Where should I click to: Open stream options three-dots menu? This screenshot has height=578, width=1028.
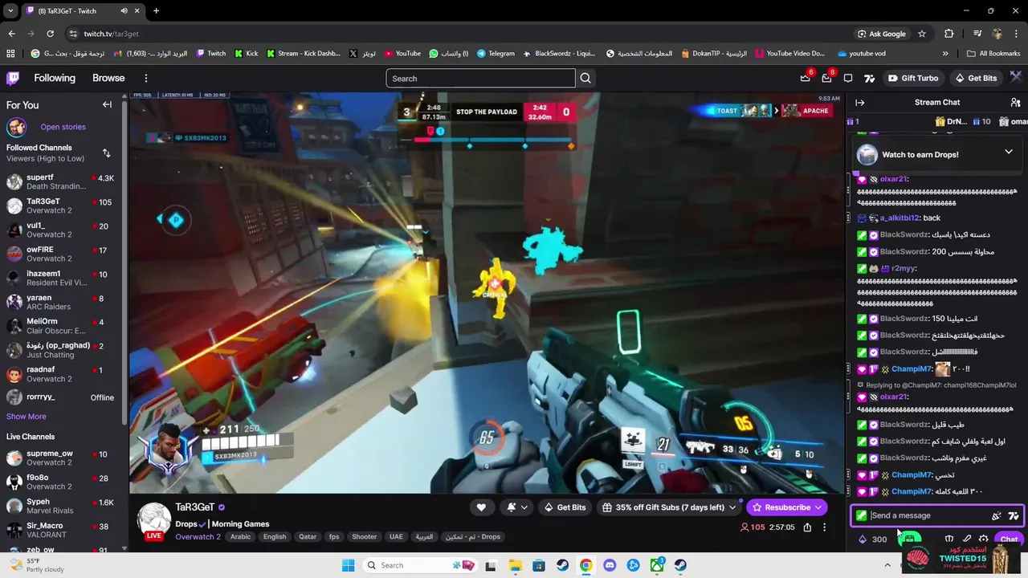click(x=825, y=527)
